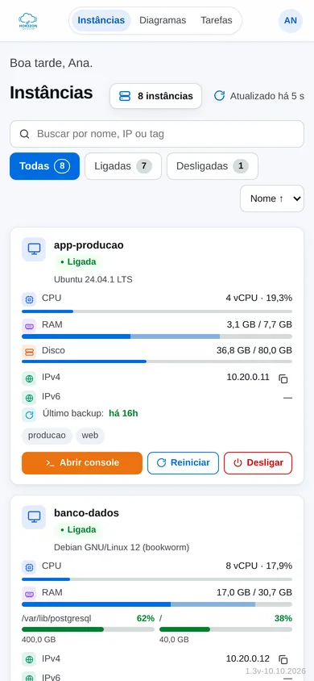This screenshot has width=314, height=681.
Task: Click Reiniciar for app-producao
Action: click(184, 463)
